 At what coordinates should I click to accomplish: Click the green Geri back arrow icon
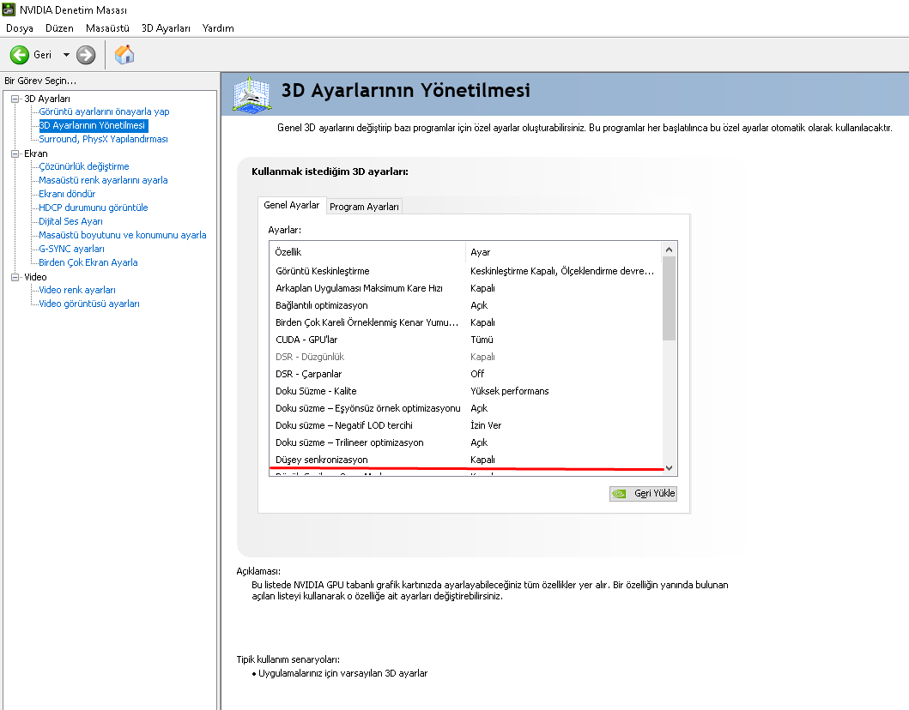coord(19,55)
